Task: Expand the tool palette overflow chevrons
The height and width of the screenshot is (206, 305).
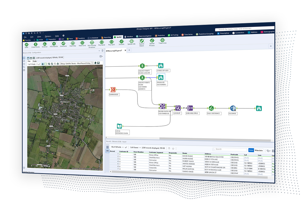Action: [x=271, y=46]
